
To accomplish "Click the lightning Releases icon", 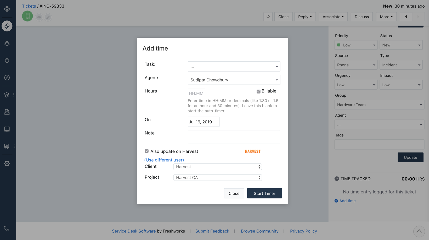I will click(x=7, y=78).
